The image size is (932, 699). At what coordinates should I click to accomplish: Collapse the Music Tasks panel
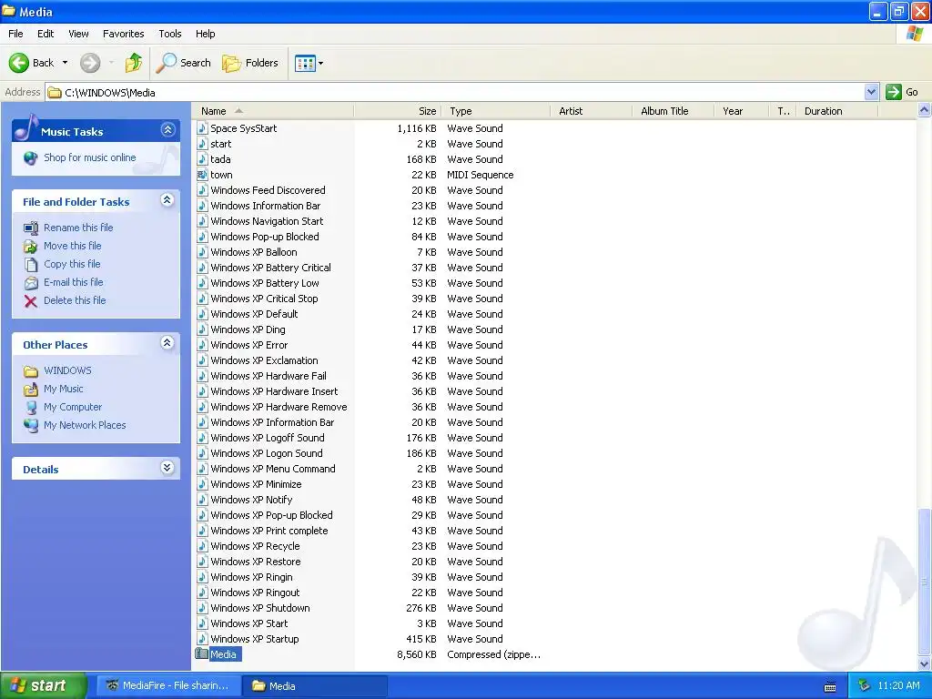coord(167,129)
